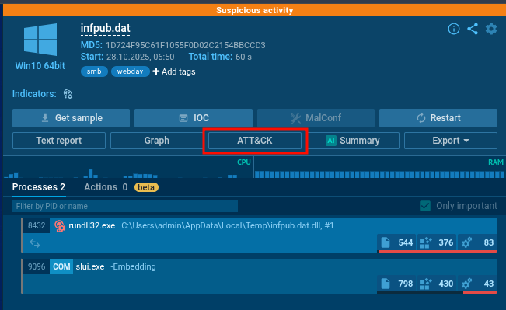
Task: Click the Suspicious activity banner
Action: [255, 10]
